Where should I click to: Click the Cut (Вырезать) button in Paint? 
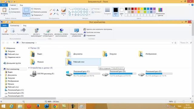tap(14, 9)
